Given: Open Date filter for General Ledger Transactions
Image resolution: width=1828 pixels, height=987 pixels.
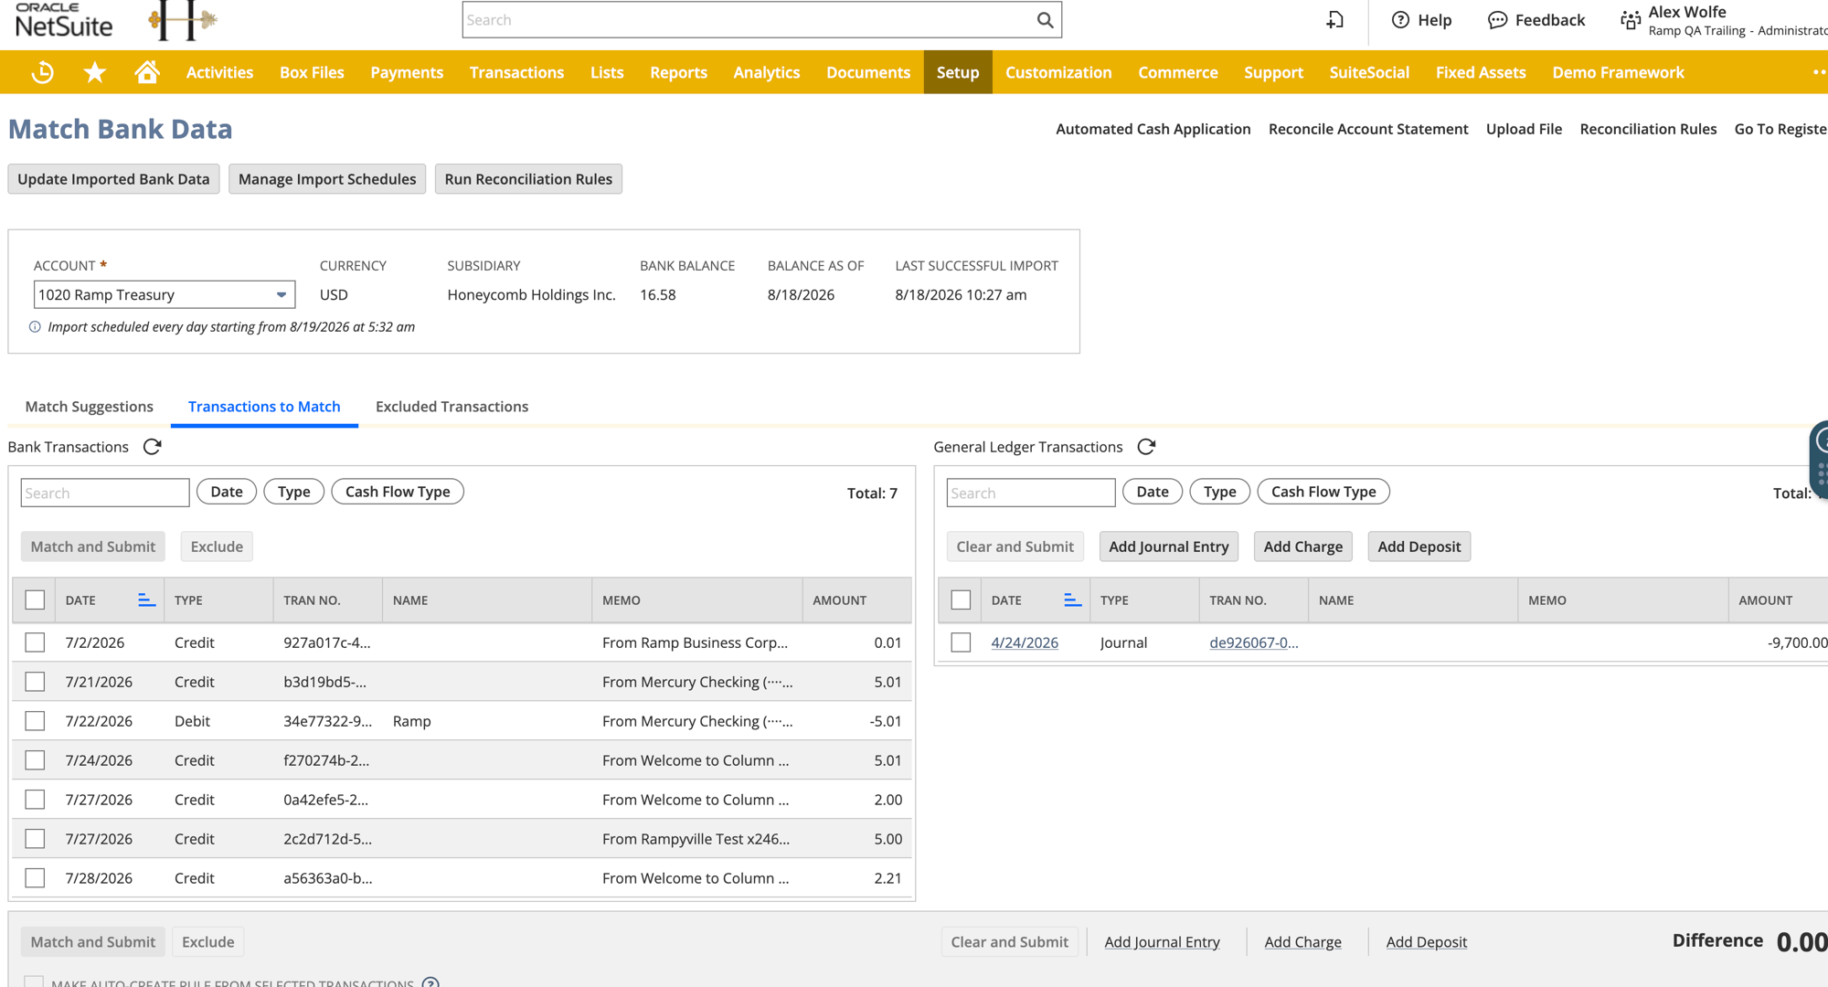Looking at the screenshot, I should pyautogui.click(x=1153, y=492).
